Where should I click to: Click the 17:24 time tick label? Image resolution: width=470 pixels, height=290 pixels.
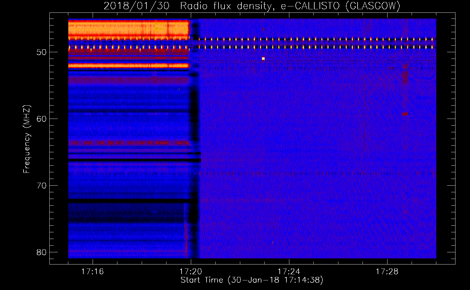[289, 272]
